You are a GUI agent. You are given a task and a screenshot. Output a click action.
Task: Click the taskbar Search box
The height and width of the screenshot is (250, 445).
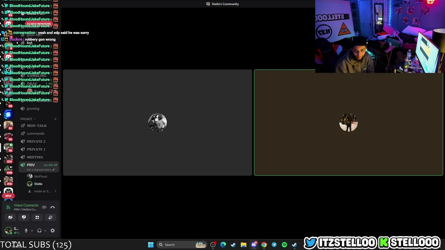coord(182,245)
